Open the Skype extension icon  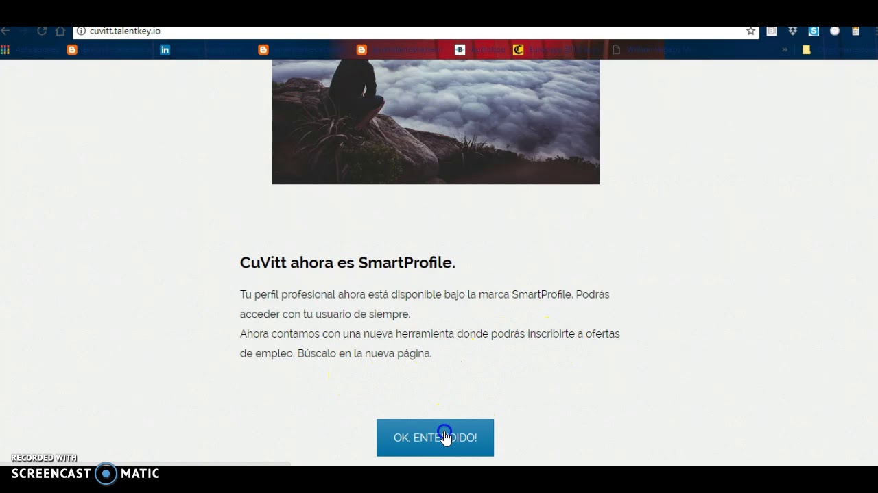point(814,31)
